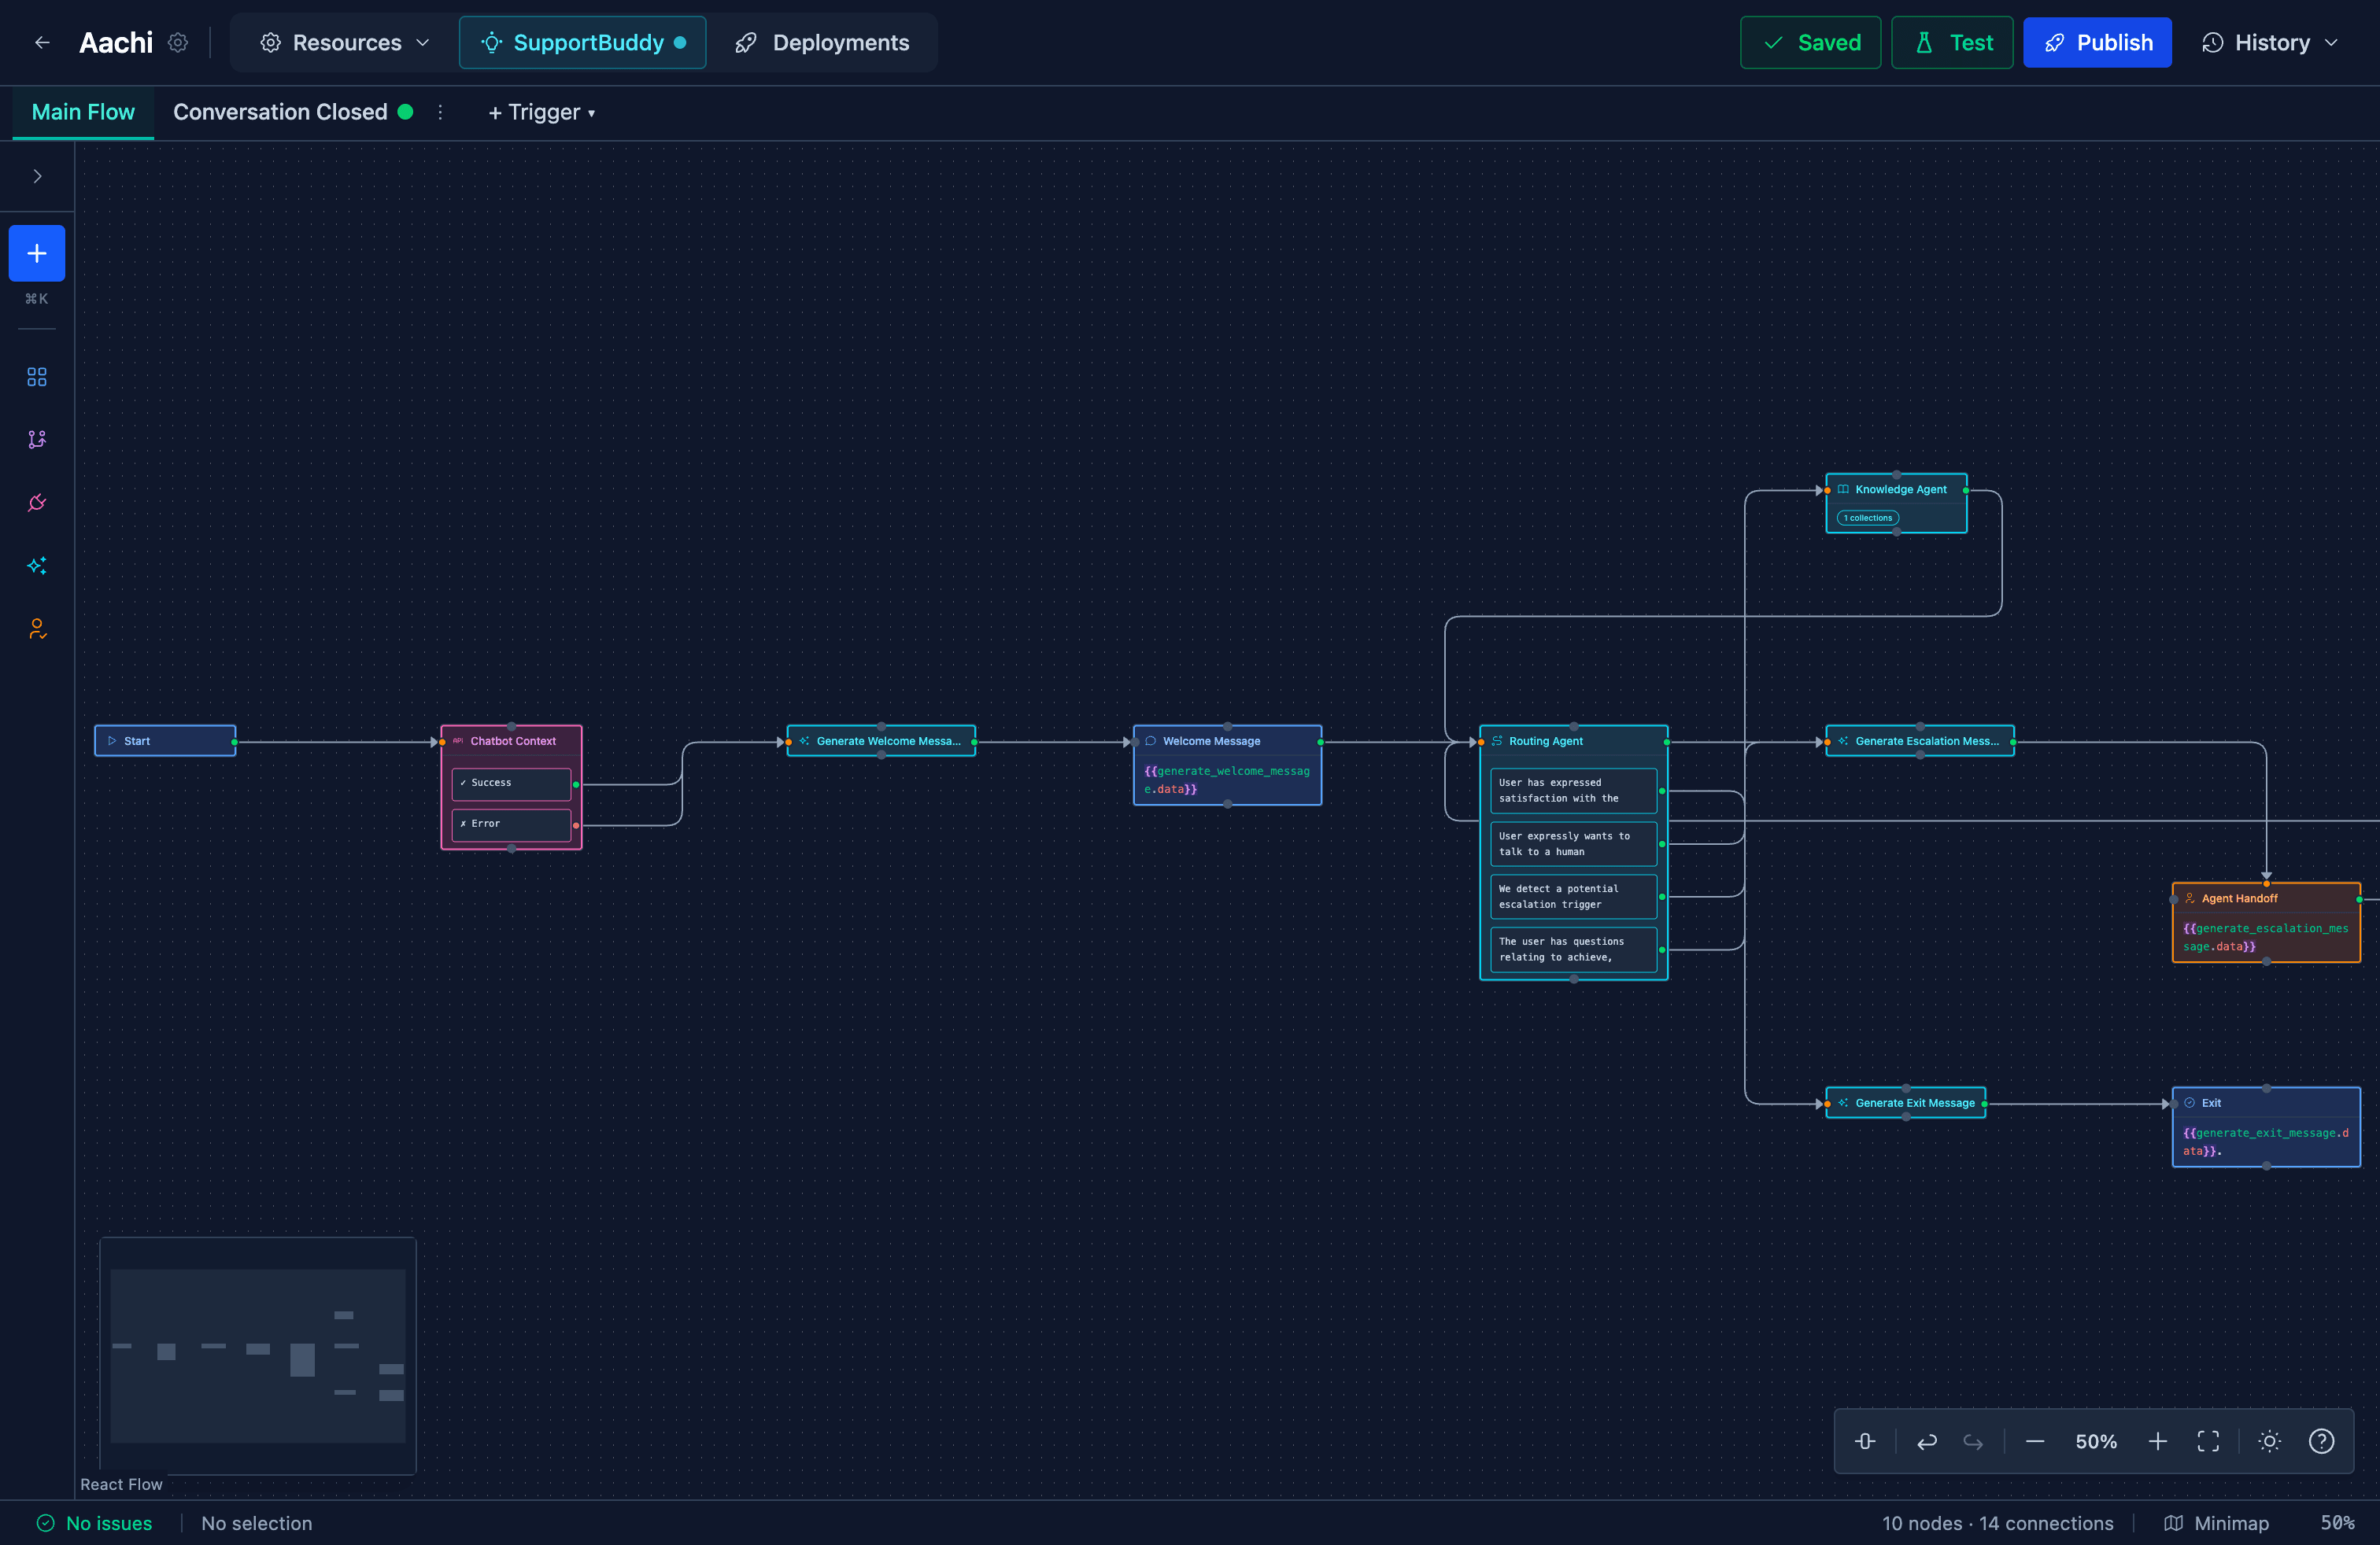This screenshot has width=2380, height=1545.
Task: Click route 'We detect a potential escalation trigger'
Action: point(1573,897)
